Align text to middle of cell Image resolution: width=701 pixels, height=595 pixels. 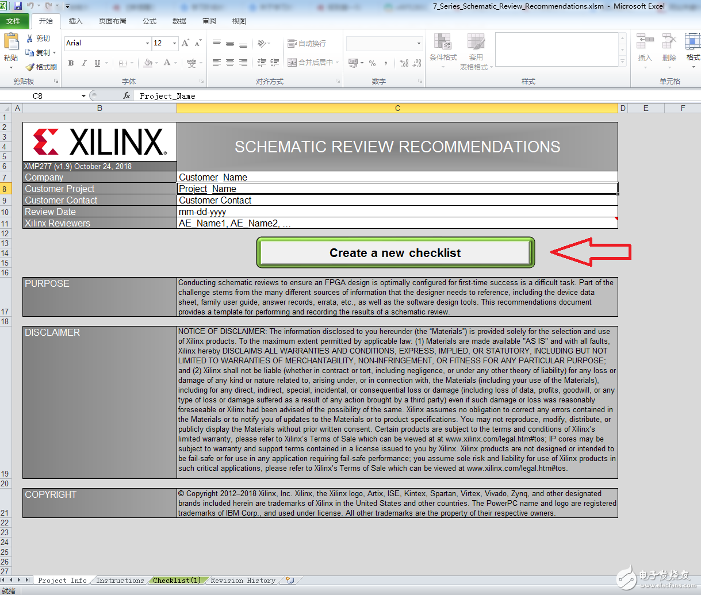coord(230,43)
